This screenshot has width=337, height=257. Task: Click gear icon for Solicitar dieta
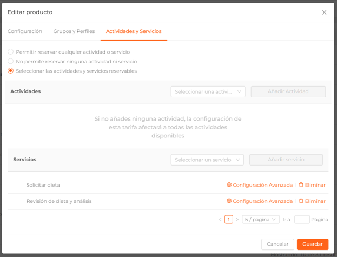point(229,185)
